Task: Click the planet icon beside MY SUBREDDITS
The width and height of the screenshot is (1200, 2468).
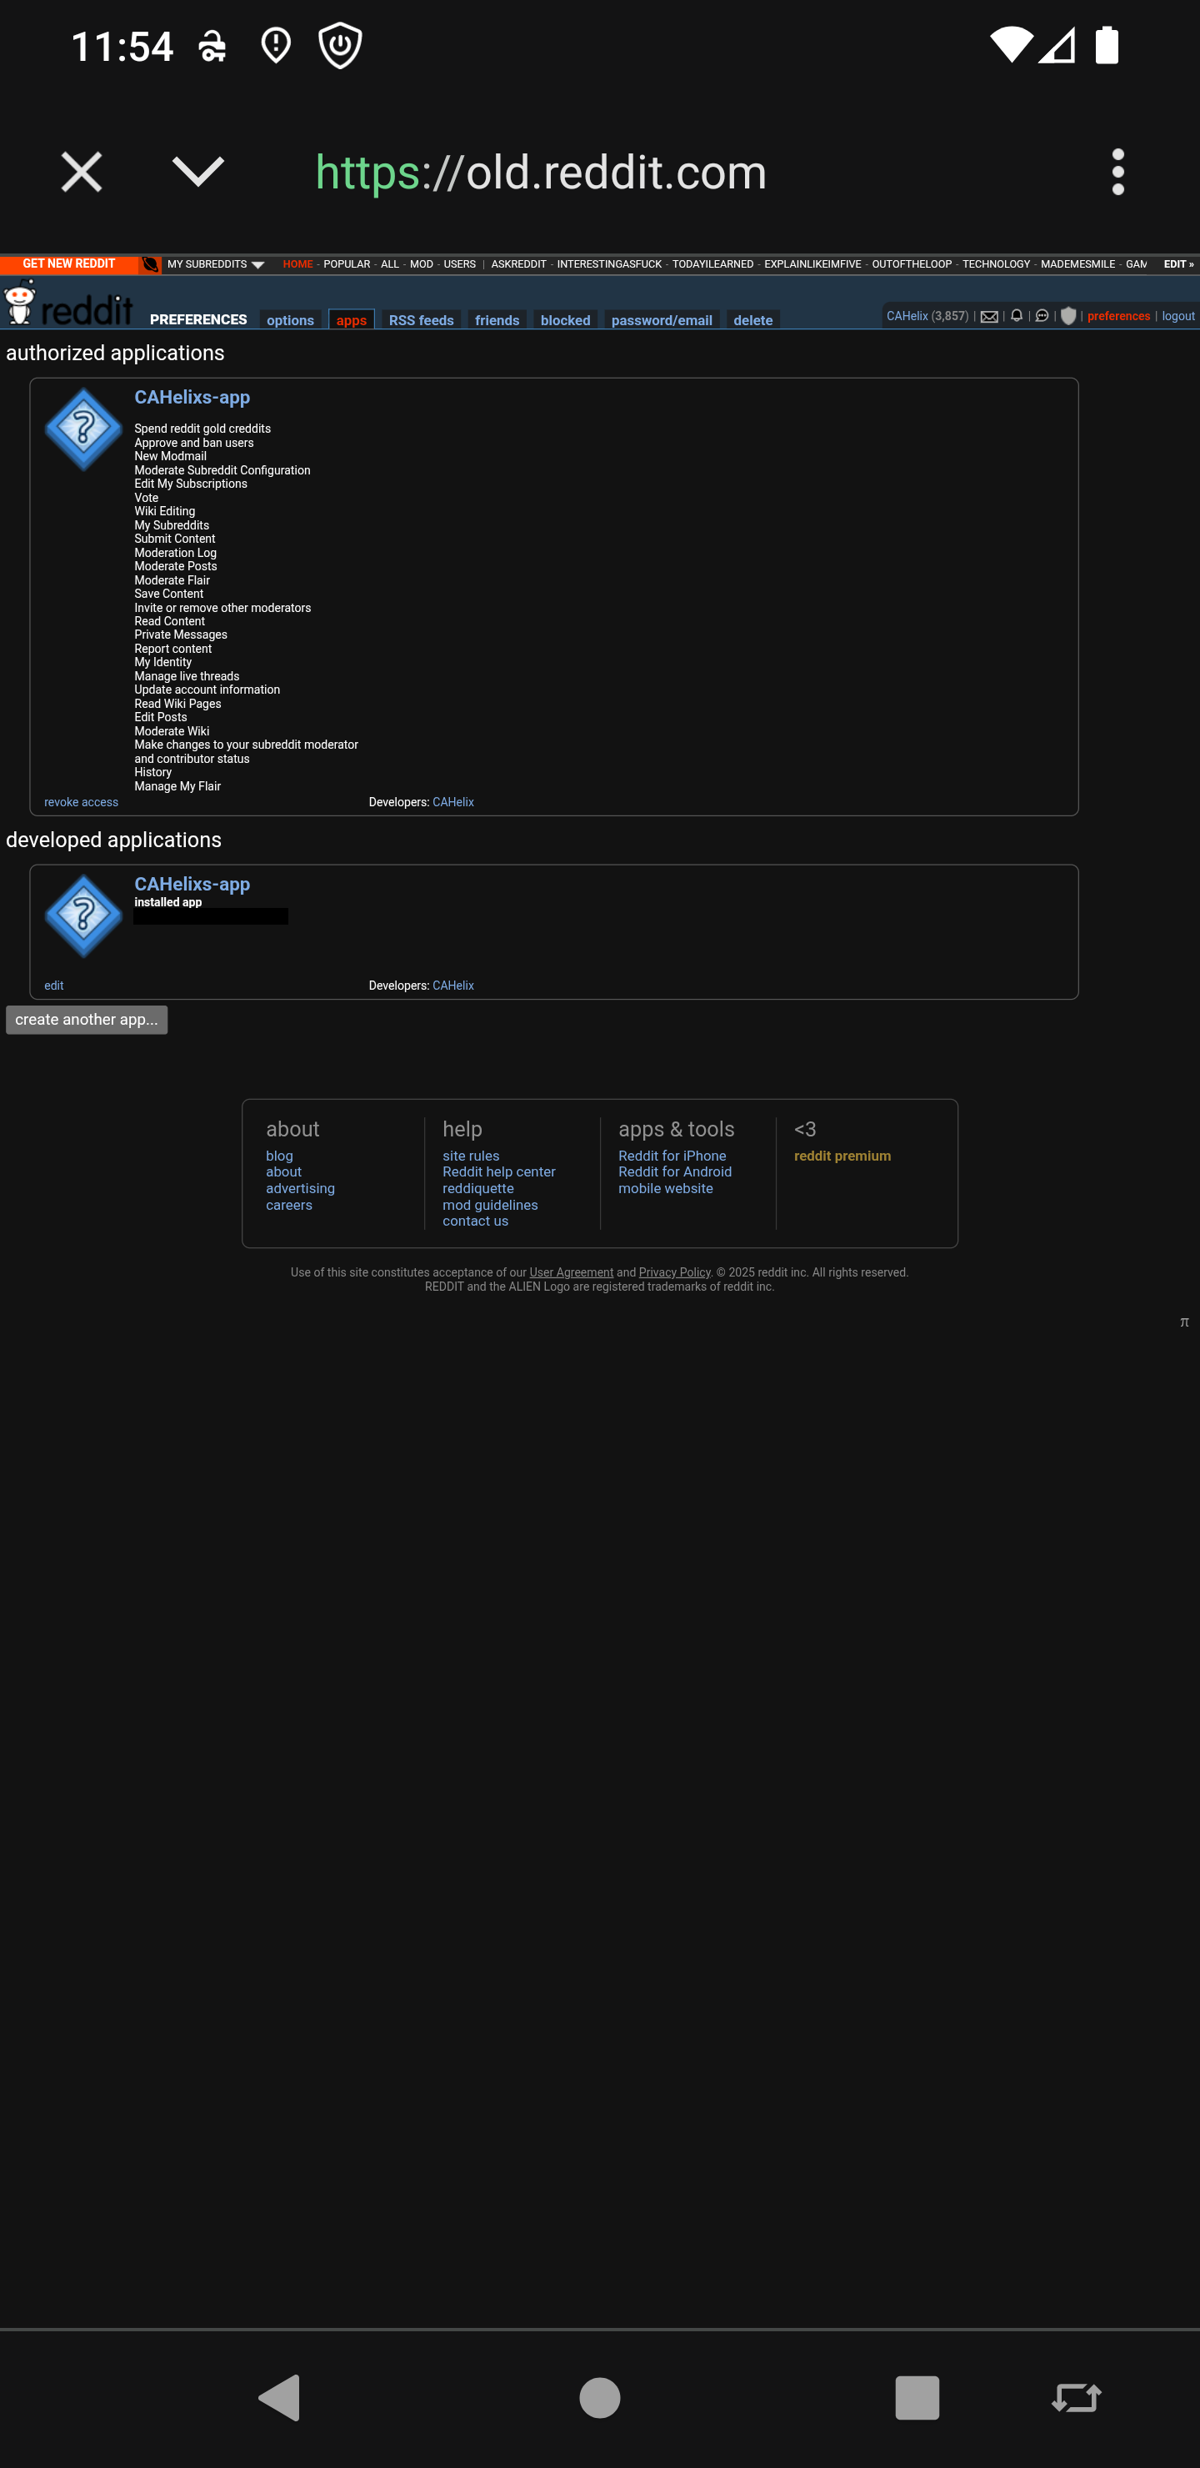Action: 150,264
